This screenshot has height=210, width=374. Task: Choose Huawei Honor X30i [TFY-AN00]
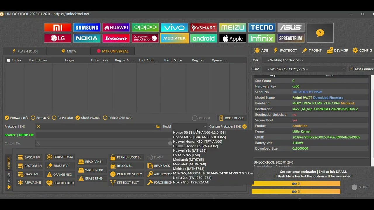click(x=198, y=142)
